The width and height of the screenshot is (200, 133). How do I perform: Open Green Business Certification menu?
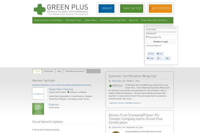pyautogui.click(x=48, y=20)
